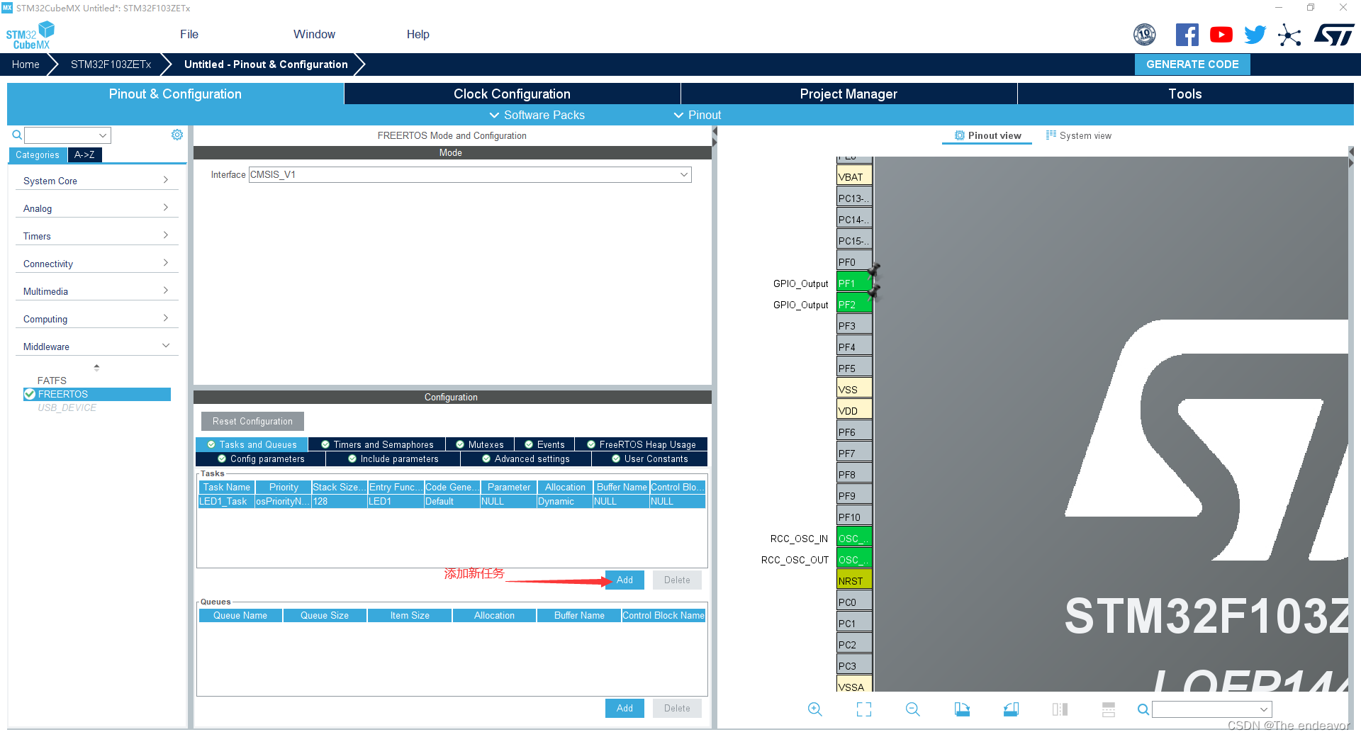Switch to the A->Z sorting tab
This screenshot has width=1361, height=737.
click(x=84, y=154)
